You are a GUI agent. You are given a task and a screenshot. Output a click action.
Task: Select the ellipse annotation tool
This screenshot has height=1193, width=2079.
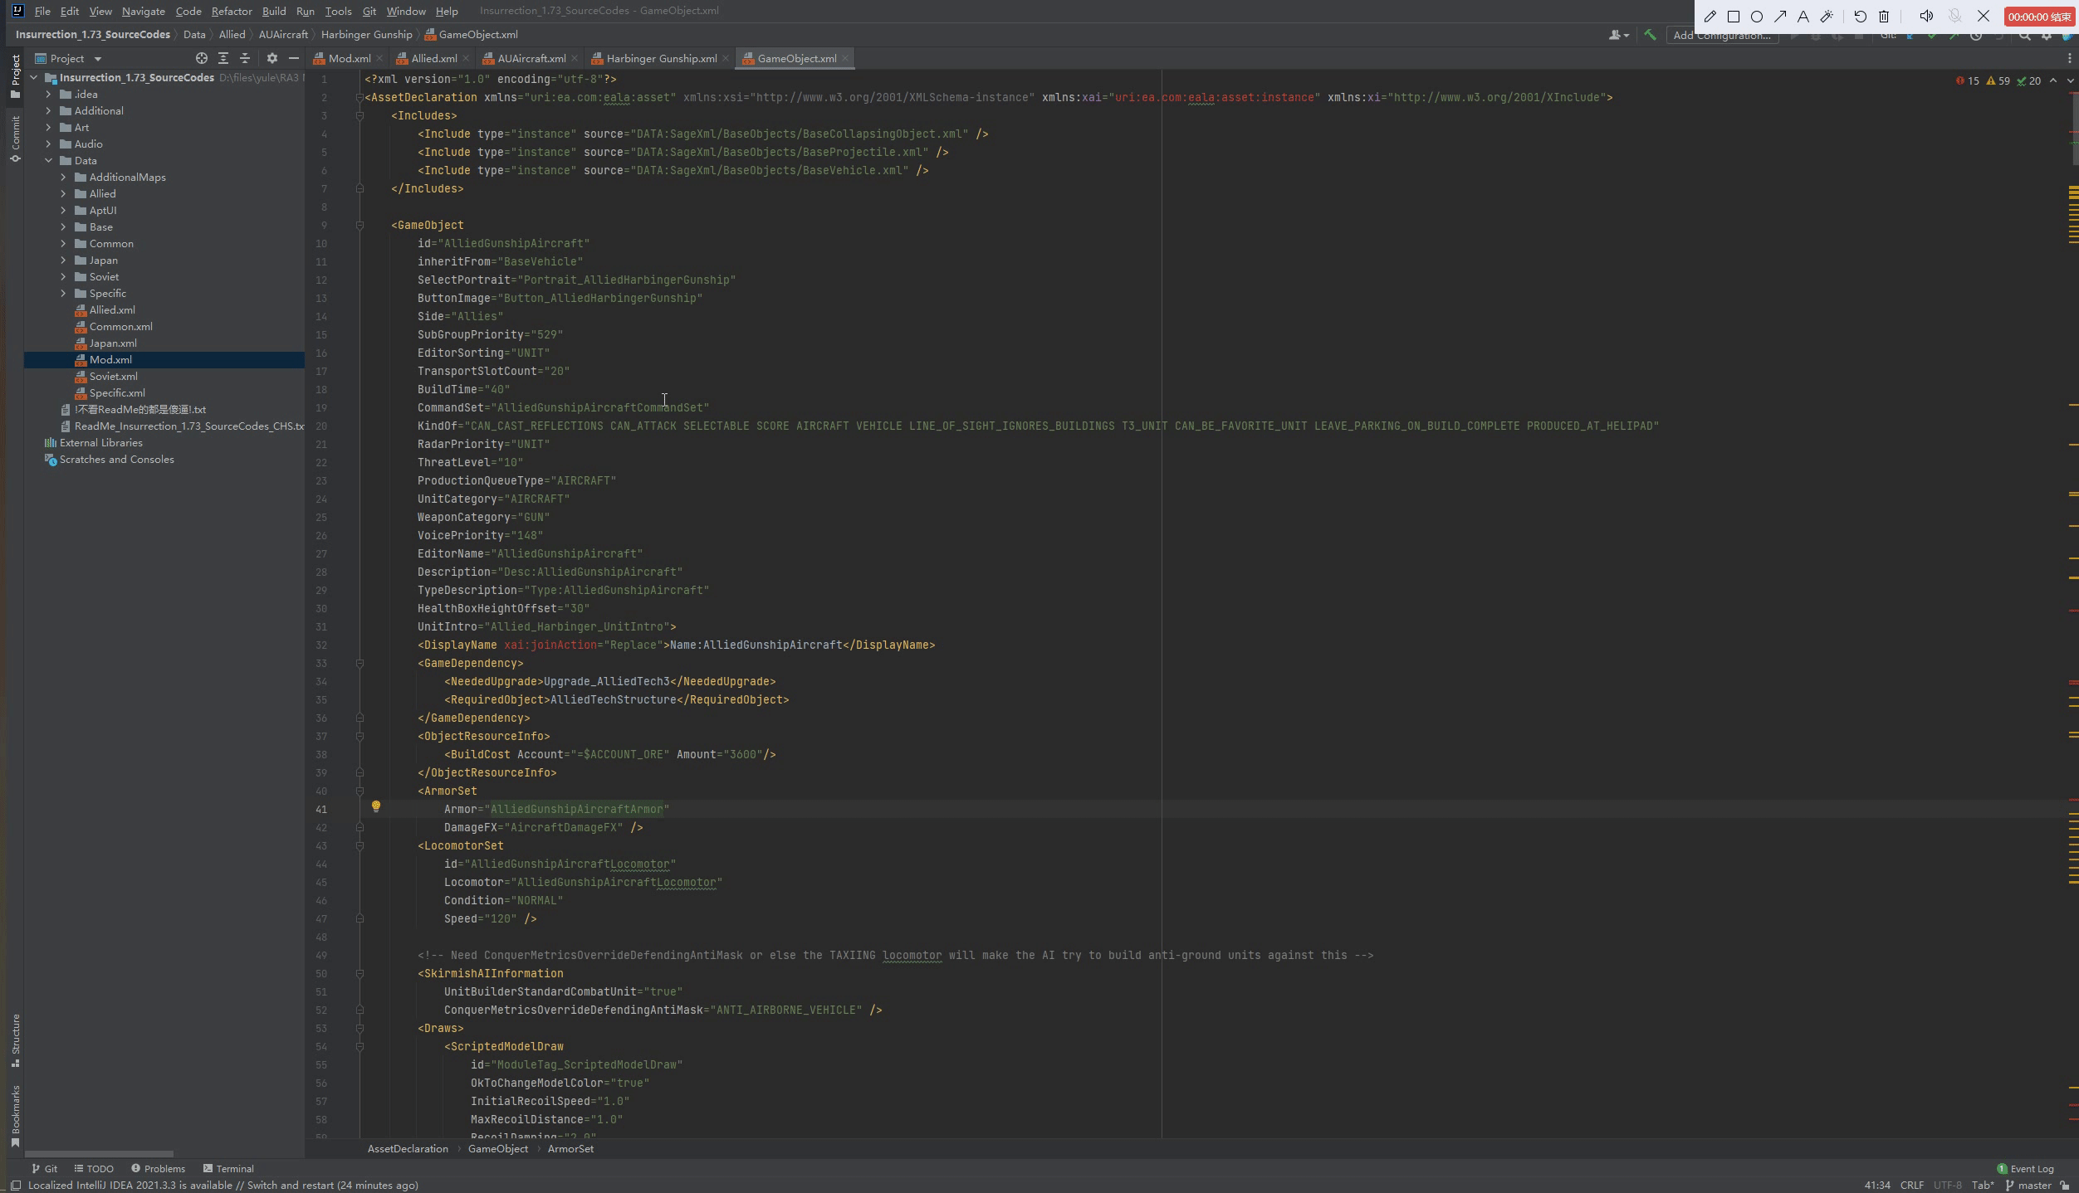(1757, 17)
